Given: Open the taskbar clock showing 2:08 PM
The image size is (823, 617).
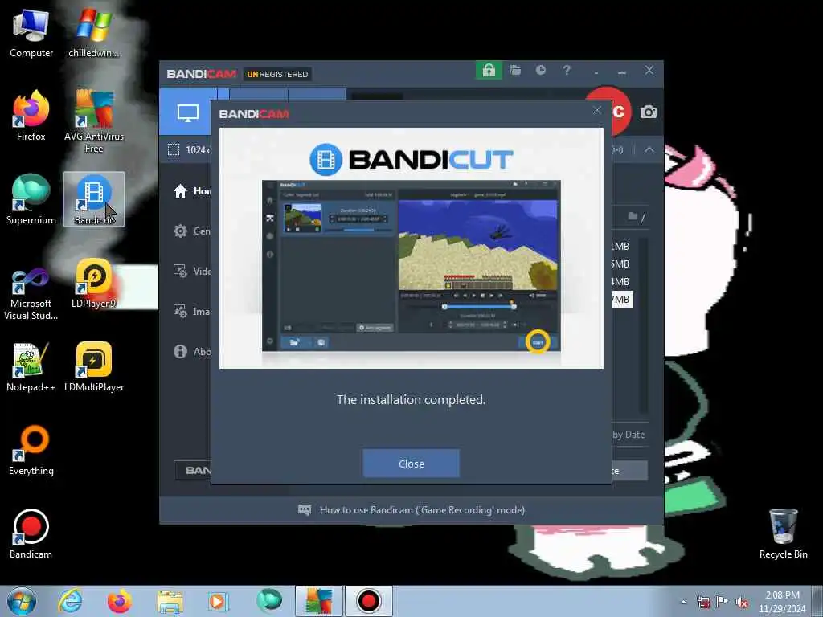Looking at the screenshot, I should click(x=782, y=602).
